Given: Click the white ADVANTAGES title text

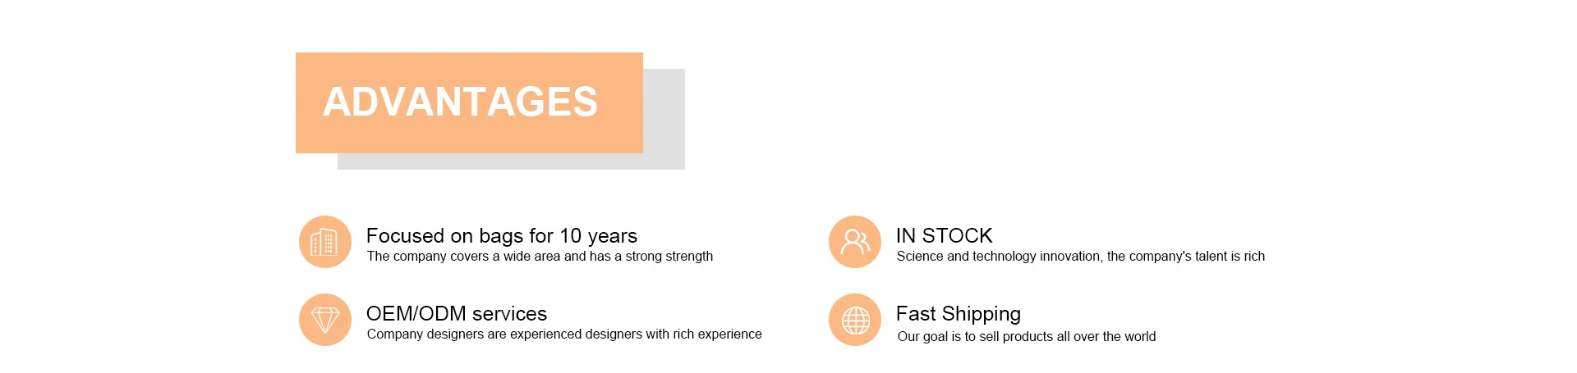Looking at the screenshot, I should point(460,102).
